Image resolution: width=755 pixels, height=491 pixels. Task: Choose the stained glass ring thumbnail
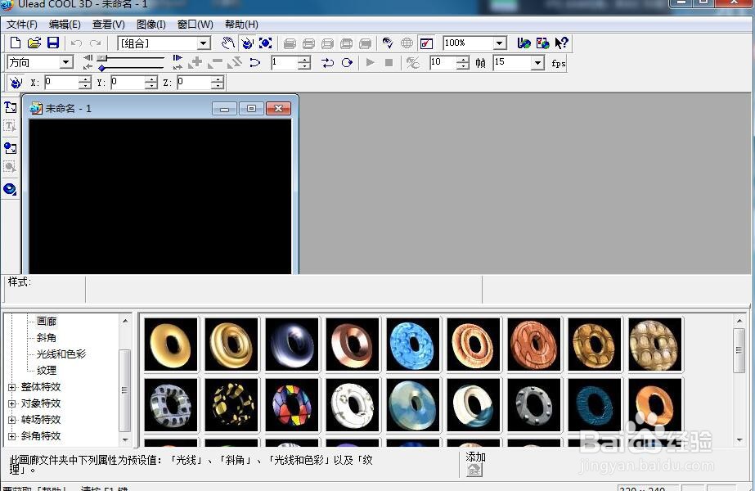click(292, 405)
